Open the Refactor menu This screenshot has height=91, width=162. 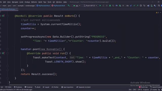pos(34,2)
